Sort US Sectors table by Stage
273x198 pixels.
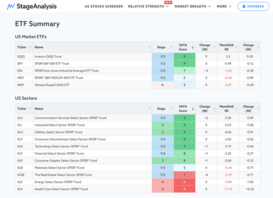click(x=163, y=109)
